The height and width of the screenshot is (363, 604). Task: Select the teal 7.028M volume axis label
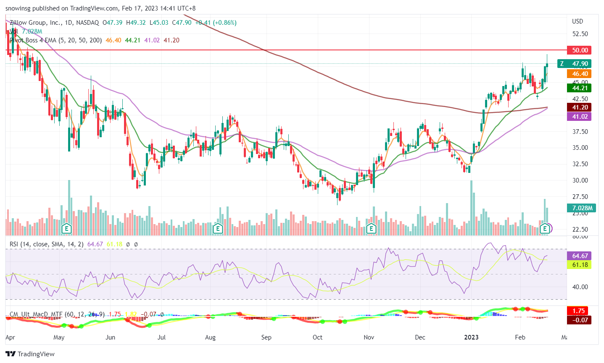tap(582, 208)
